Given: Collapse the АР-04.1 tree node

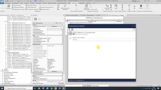Looking at the screenshot, I should (x=4, y=51).
